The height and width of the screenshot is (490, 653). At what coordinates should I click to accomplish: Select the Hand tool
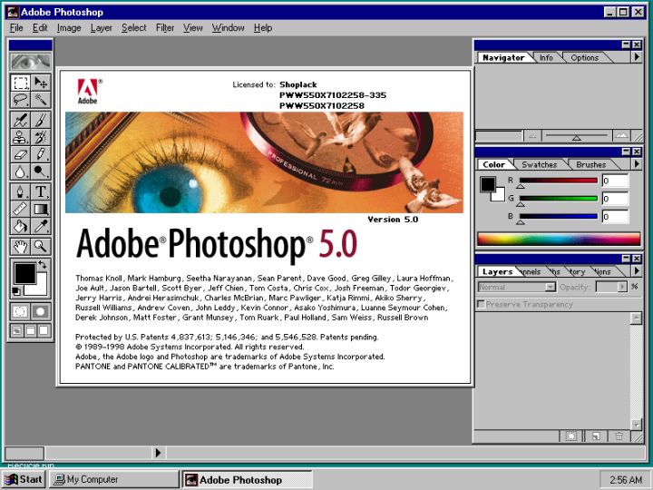(20, 246)
